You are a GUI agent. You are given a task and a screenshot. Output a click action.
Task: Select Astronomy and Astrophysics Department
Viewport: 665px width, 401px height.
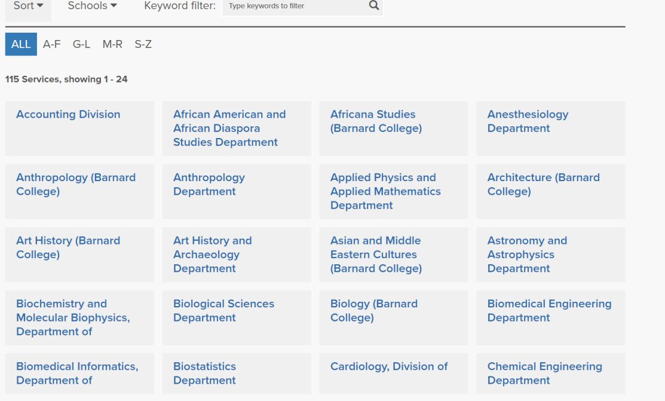tap(527, 254)
